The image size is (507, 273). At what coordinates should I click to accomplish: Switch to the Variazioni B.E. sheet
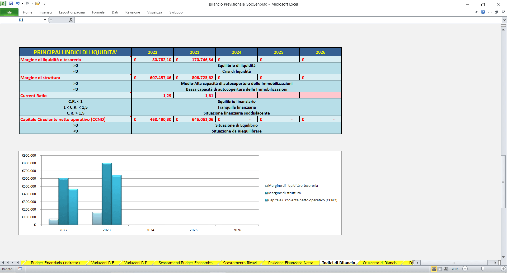point(103,263)
